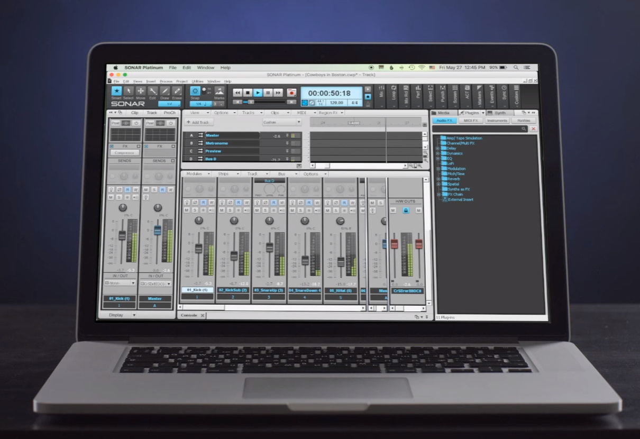Fast forward the transport

tap(278, 93)
